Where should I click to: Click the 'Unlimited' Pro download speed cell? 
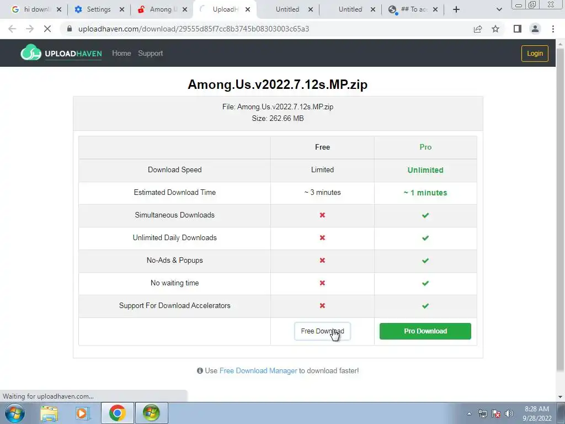pyautogui.click(x=425, y=170)
